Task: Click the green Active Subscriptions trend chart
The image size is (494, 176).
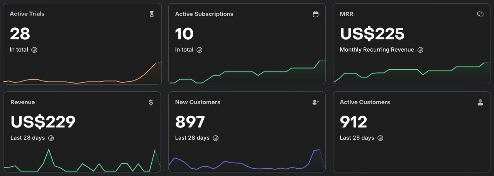Action: coord(247,72)
